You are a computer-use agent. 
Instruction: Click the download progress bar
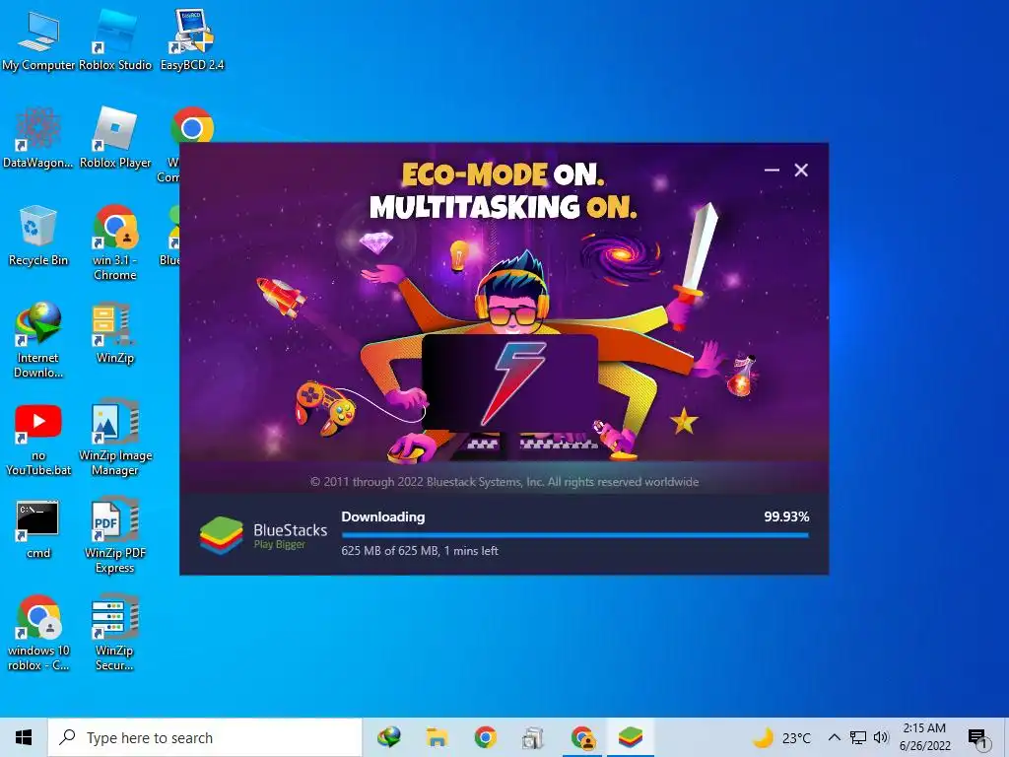575,535
